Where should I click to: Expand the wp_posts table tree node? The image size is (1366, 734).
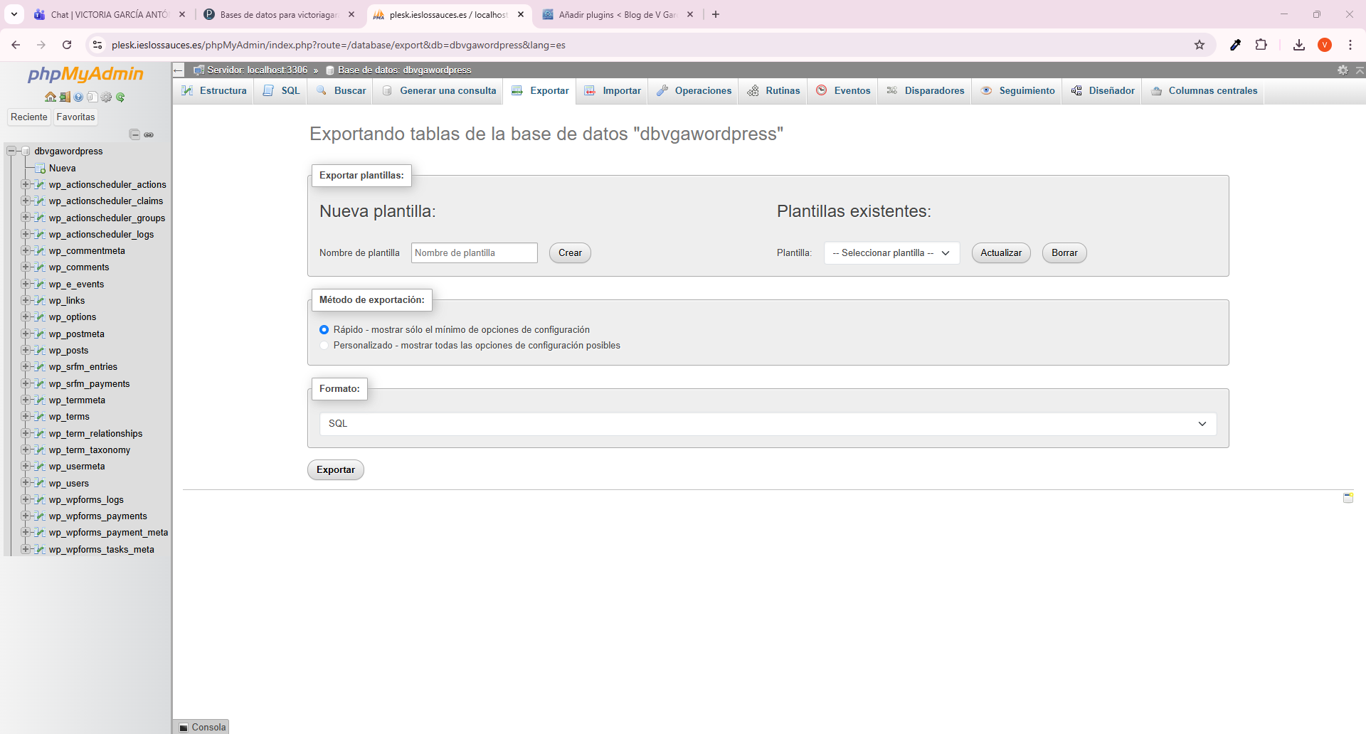click(x=25, y=351)
